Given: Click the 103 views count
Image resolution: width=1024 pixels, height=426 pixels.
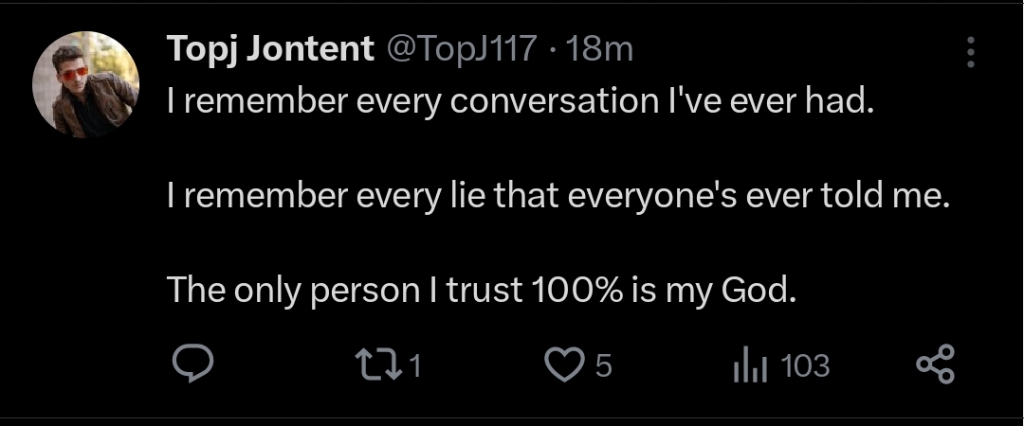Looking at the screenshot, I should pos(805,365).
